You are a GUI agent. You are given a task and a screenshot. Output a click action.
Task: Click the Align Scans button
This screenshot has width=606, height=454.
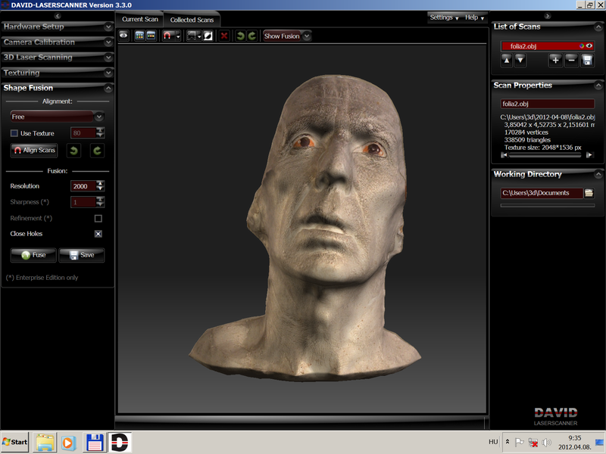35,151
